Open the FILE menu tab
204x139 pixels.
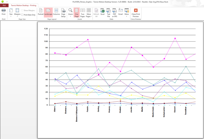pyautogui.click(x=4, y=5)
